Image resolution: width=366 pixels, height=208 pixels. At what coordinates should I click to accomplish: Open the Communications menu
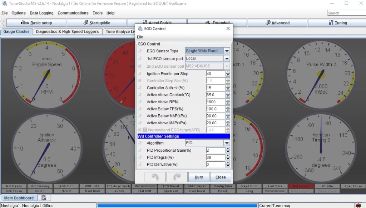point(73,13)
